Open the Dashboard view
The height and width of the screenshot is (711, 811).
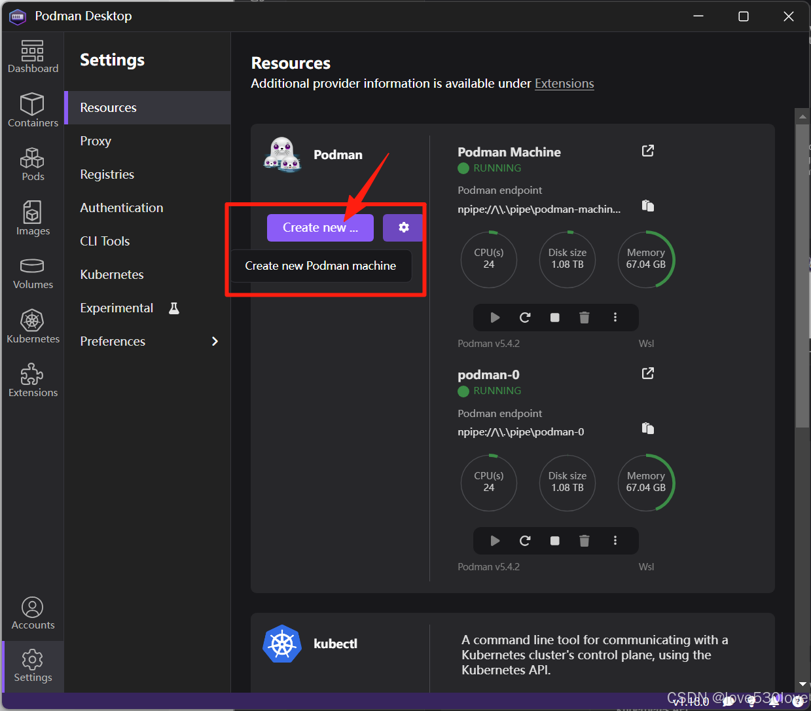[33, 57]
